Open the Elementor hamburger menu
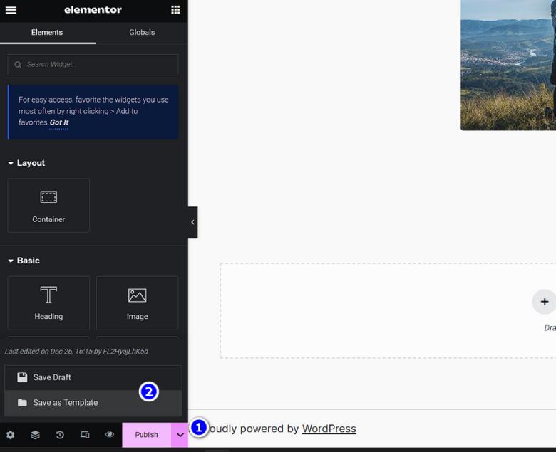The width and height of the screenshot is (556, 452). click(x=11, y=10)
